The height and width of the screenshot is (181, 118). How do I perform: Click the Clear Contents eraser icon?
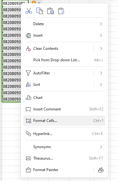[x=28, y=49]
